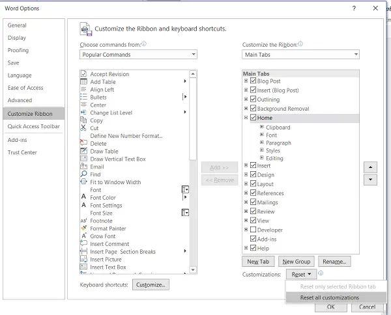Screen dimensions: 391x315
Task: Select the Insert Picture icon
Action: 83,259
